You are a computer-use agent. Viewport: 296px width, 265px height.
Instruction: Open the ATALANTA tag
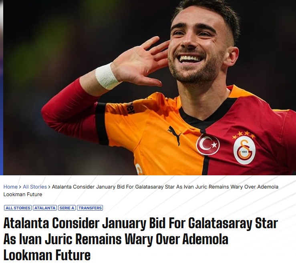45,208
